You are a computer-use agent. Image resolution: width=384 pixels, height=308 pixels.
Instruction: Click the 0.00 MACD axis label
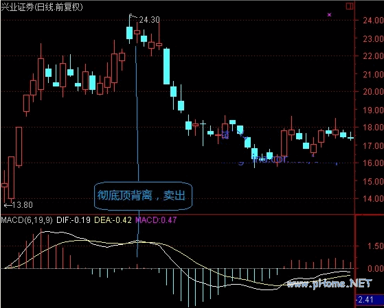click(x=375, y=269)
